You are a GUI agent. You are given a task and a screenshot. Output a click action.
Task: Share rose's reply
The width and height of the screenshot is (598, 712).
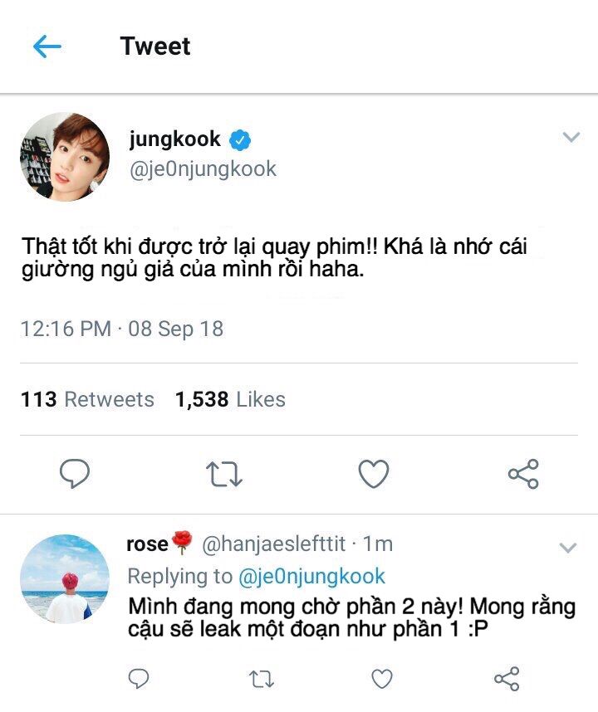(506, 680)
